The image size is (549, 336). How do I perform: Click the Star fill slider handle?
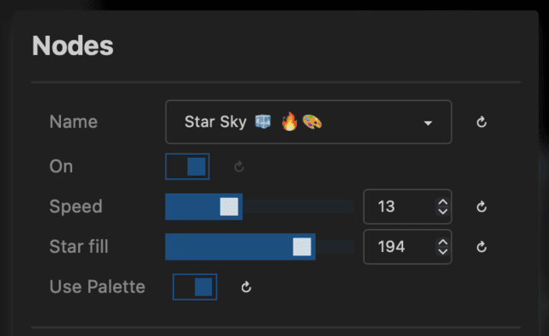(302, 247)
